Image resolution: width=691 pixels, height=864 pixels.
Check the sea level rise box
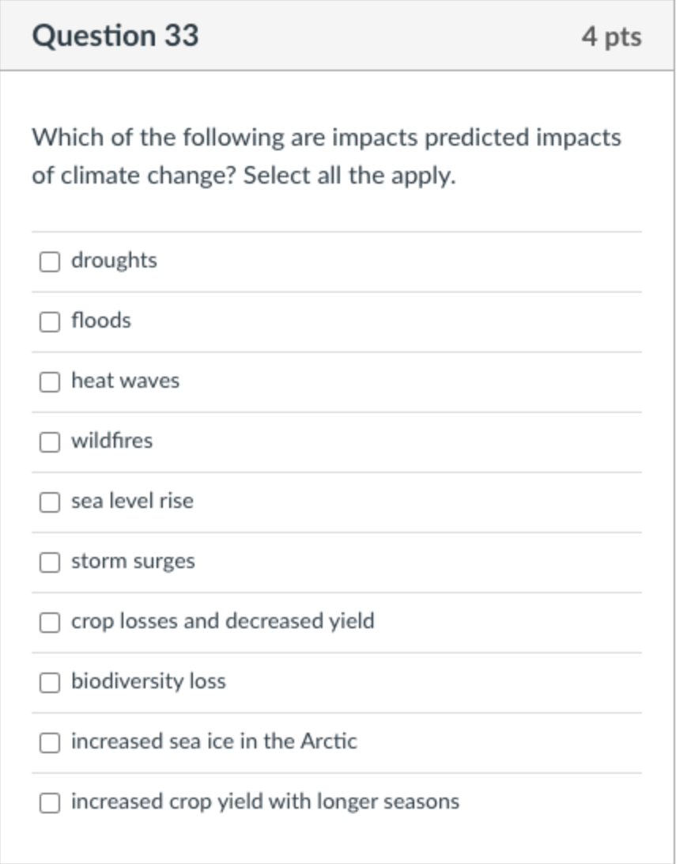(x=50, y=502)
